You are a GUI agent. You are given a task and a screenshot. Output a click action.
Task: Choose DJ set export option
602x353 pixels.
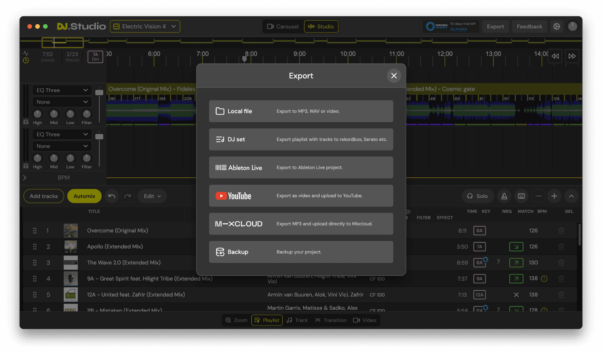coord(301,139)
